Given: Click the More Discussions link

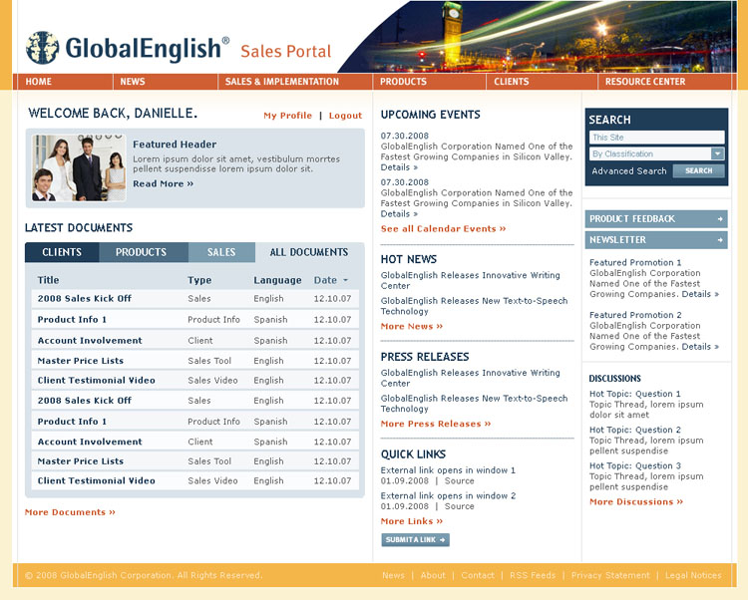Looking at the screenshot, I should pos(636,501).
